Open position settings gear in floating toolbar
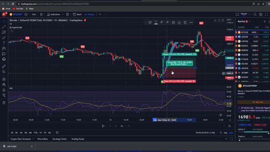 pyautogui.click(x=173, y=22)
